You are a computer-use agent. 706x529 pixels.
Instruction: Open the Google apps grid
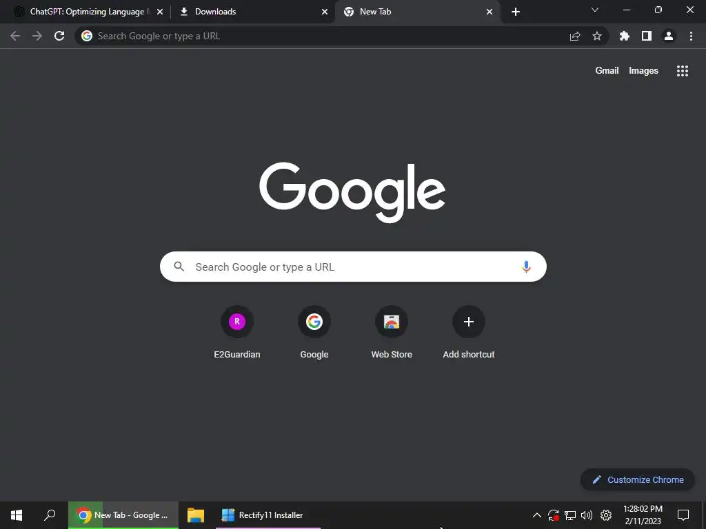pos(683,71)
